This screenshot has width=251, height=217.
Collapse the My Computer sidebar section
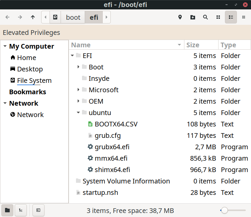5,46
